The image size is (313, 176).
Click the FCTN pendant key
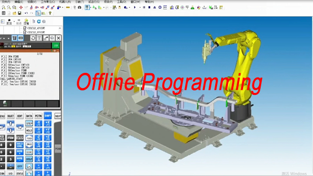coord(38,116)
